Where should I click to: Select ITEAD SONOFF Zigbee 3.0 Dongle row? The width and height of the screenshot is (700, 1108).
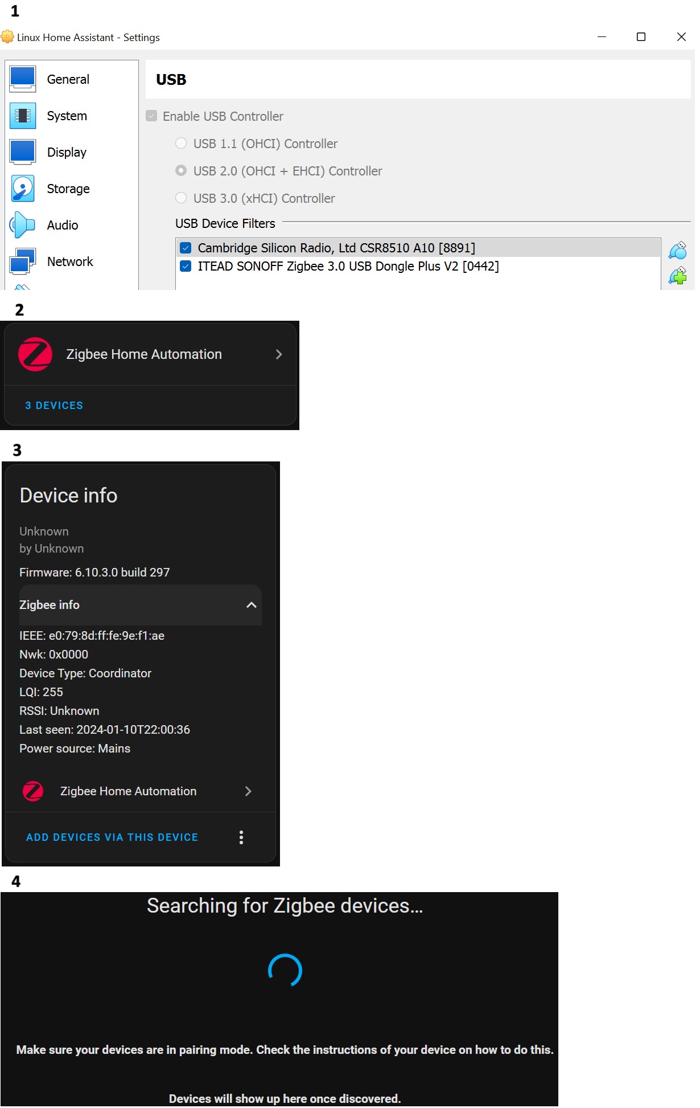(x=418, y=266)
